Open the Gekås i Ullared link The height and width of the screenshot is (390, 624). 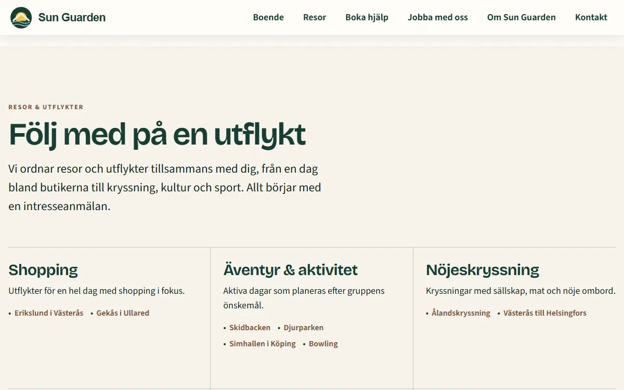pyautogui.click(x=123, y=313)
